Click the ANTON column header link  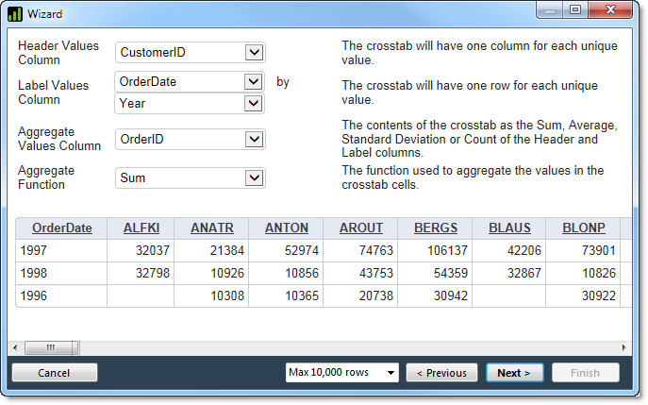point(287,228)
